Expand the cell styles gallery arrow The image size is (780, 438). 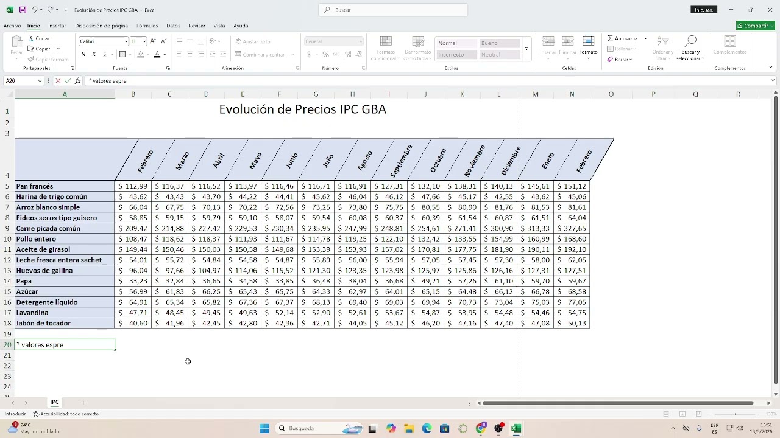click(x=526, y=49)
